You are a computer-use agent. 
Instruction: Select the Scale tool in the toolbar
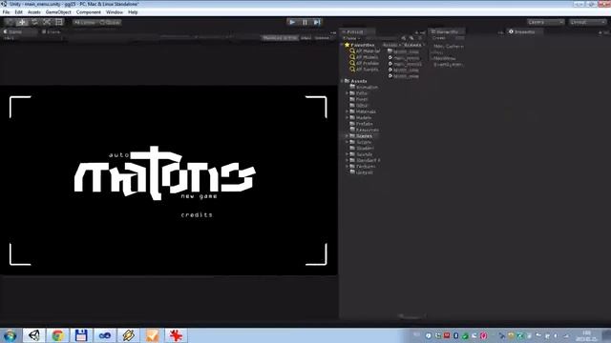point(47,22)
